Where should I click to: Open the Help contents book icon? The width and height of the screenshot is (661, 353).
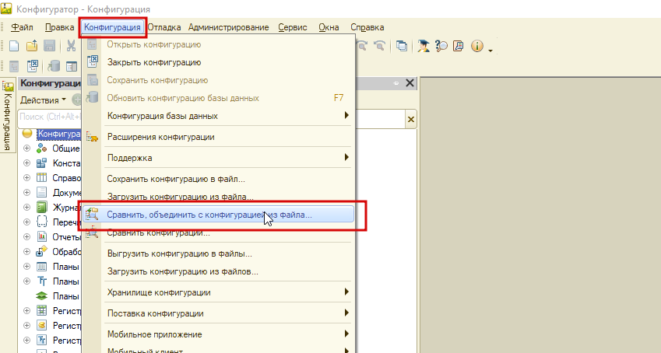tap(459, 46)
